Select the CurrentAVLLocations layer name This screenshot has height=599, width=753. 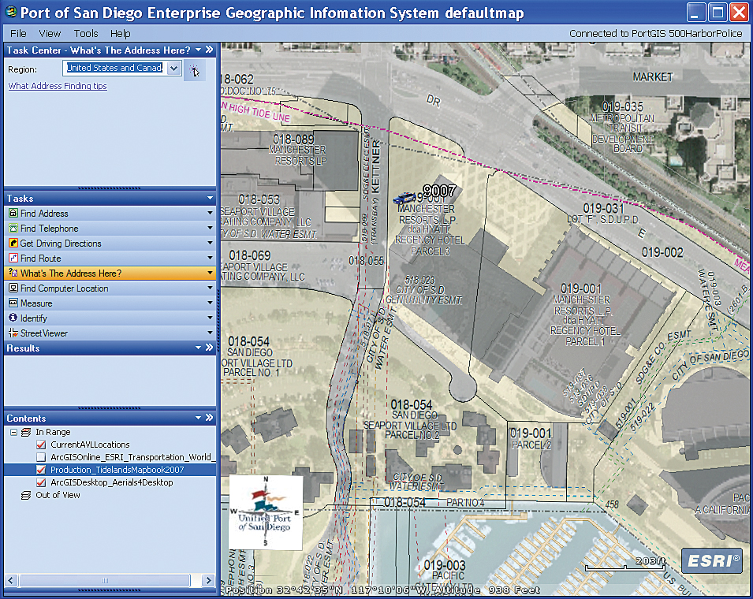click(91, 445)
